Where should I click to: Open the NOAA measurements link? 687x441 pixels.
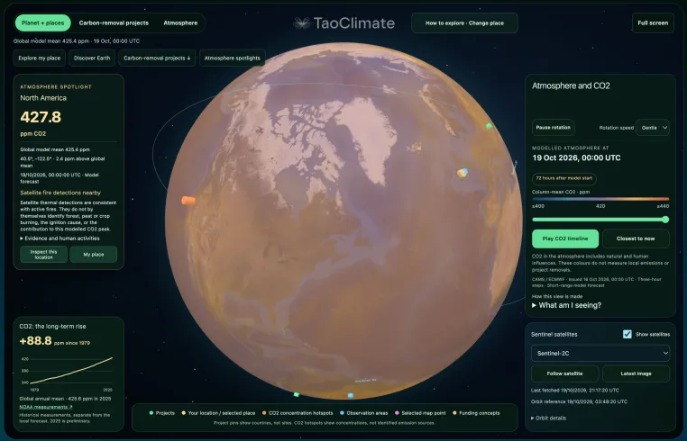(46, 407)
